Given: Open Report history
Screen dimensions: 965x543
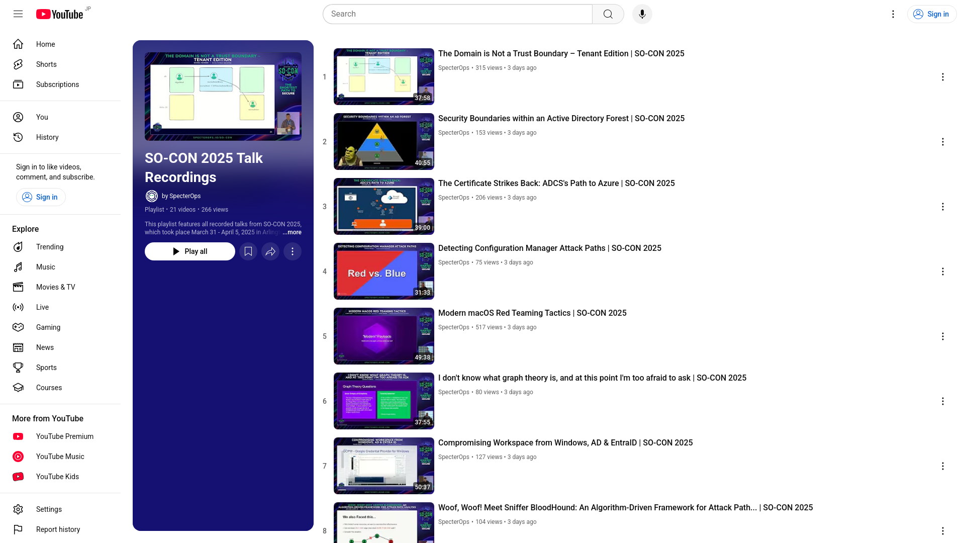Looking at the screenshot, I should click(60, 529).
